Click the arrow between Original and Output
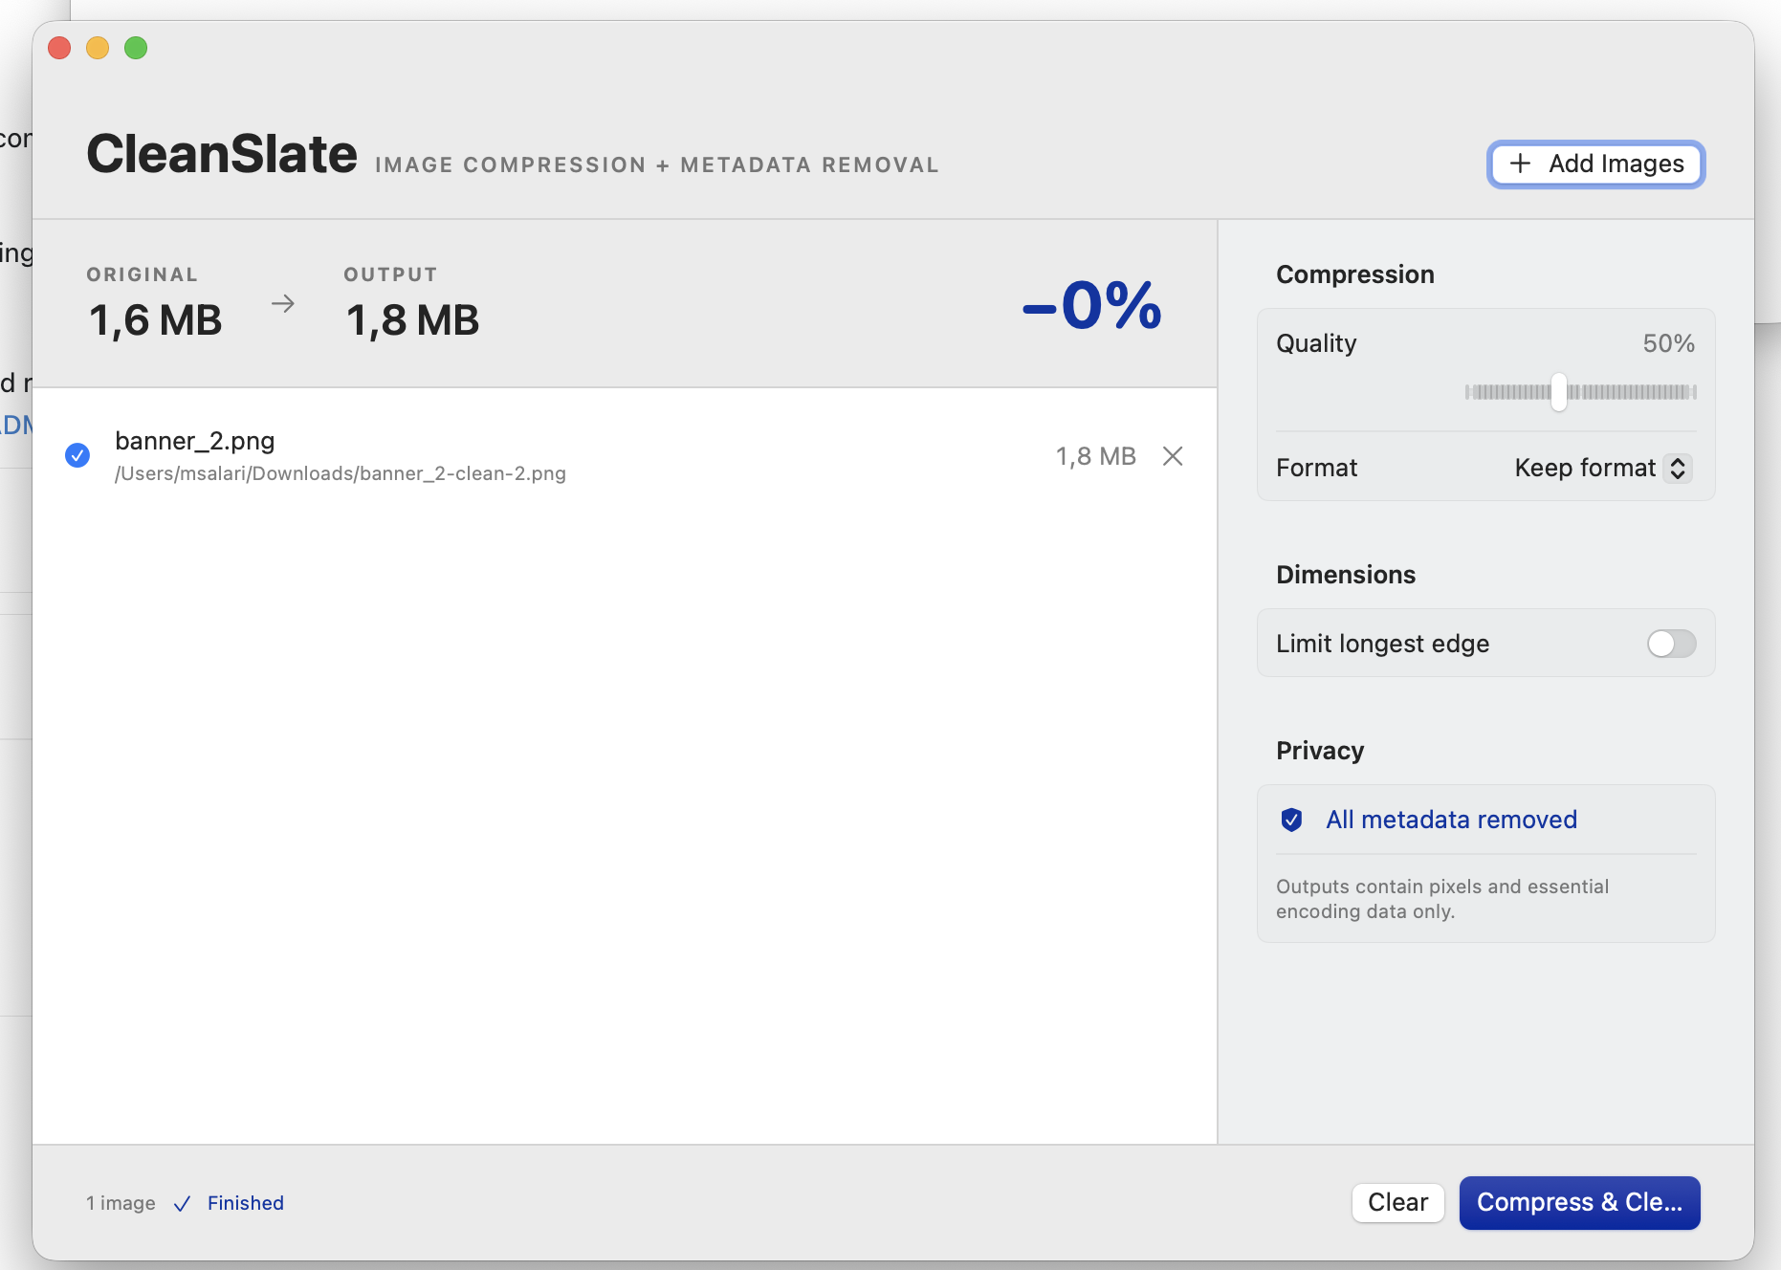This screenshot has width=1781, height=1270. pos(283,304)
